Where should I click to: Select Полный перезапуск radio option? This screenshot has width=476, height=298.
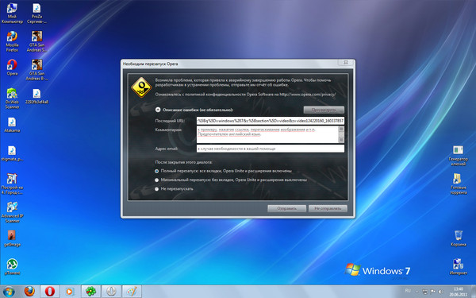(156, 171)
